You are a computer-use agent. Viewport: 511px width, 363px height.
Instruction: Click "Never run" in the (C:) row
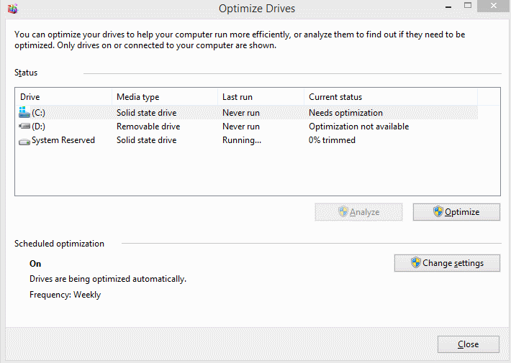point(241,113)
